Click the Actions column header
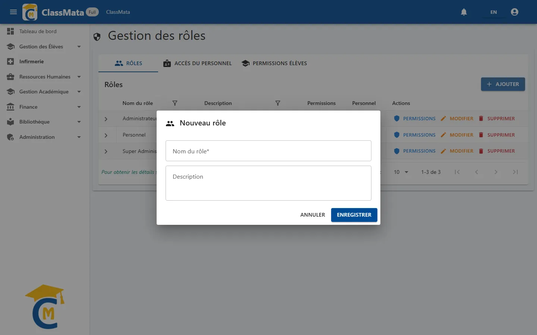The width and height of the screenshot is (537, 335). [401, 103]
